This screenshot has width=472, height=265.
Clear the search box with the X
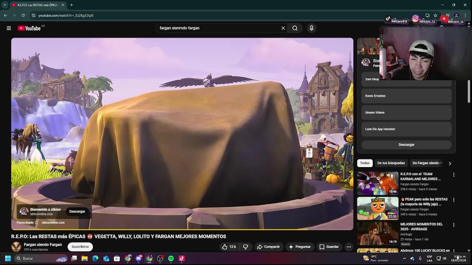[x=283, y=28]
